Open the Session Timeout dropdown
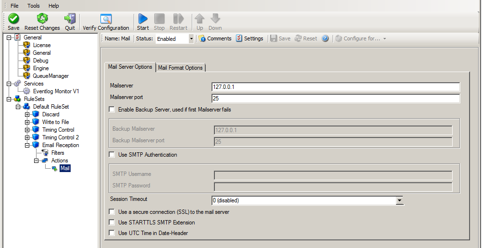482x248 pixels. coord(400,201)
